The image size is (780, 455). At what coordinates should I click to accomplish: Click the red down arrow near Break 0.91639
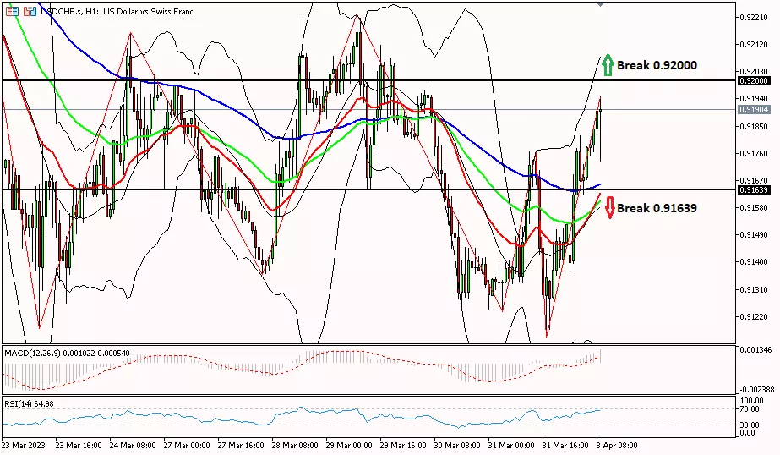click(x=609, y=207)
